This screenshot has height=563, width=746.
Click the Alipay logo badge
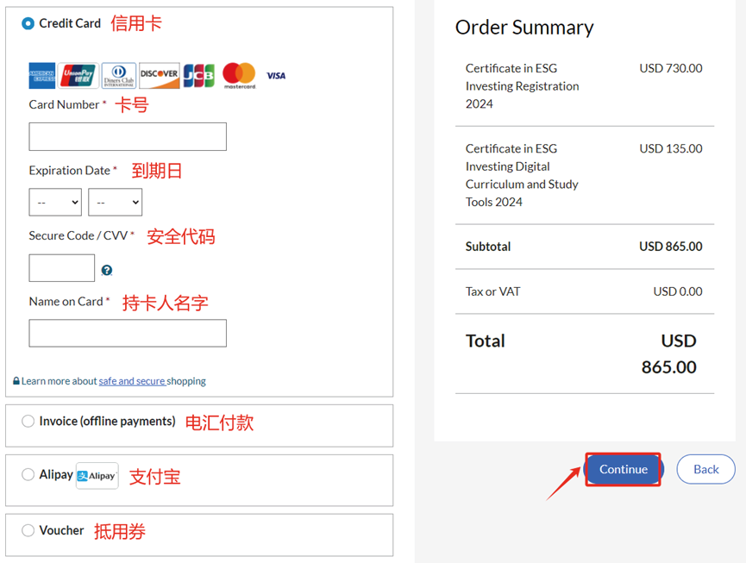[96, 475]
